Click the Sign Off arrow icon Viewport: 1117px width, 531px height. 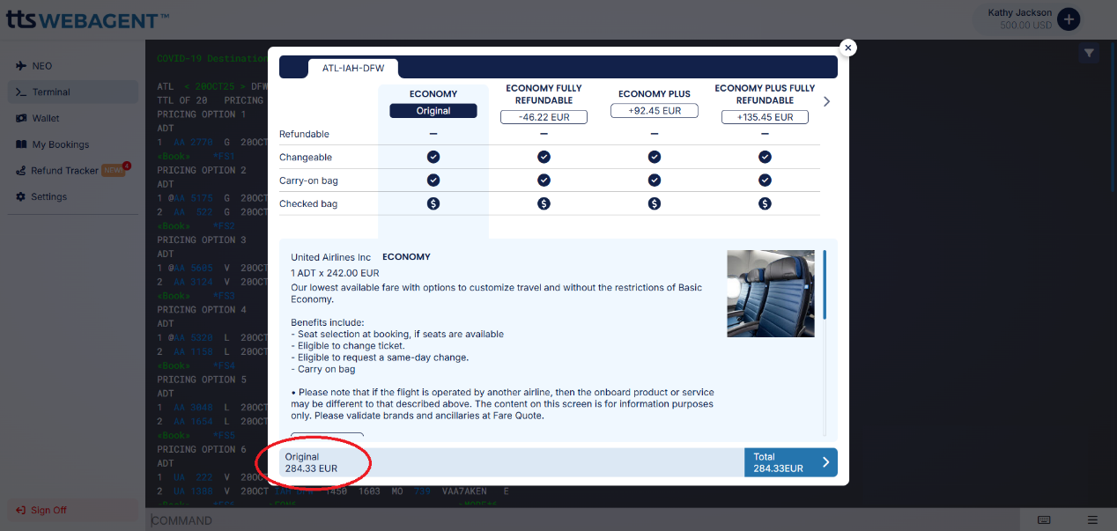tap(21, 510)
